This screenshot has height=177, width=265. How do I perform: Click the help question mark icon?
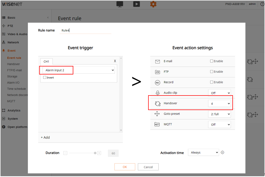[x=262, y=4]
